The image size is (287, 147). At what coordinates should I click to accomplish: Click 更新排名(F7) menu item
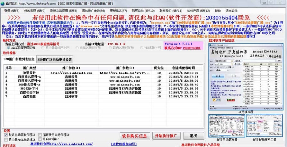(118, 11)
